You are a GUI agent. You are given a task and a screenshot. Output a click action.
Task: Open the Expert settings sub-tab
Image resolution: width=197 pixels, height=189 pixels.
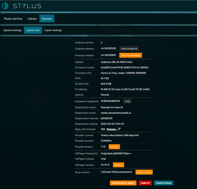coord(53,30)
